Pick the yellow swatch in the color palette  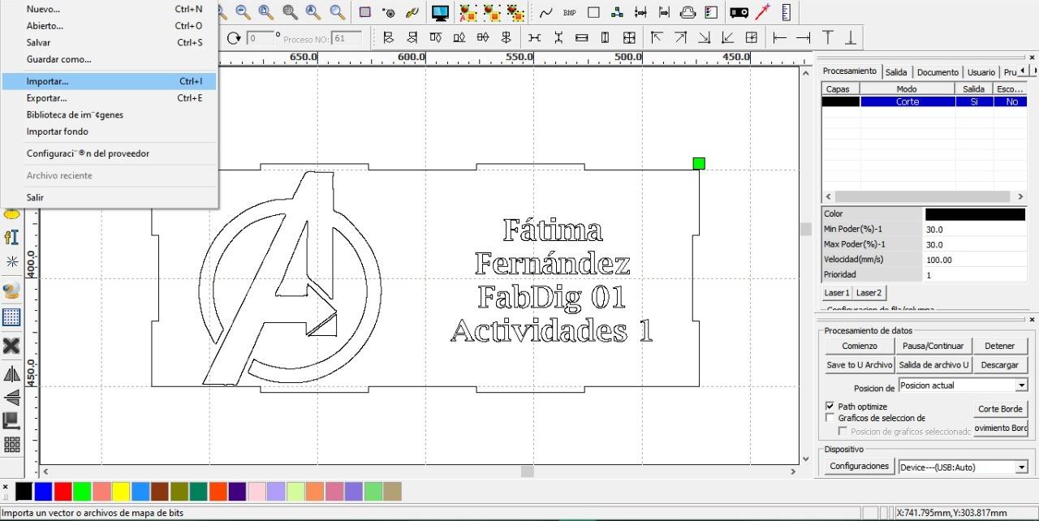[121, 491]
